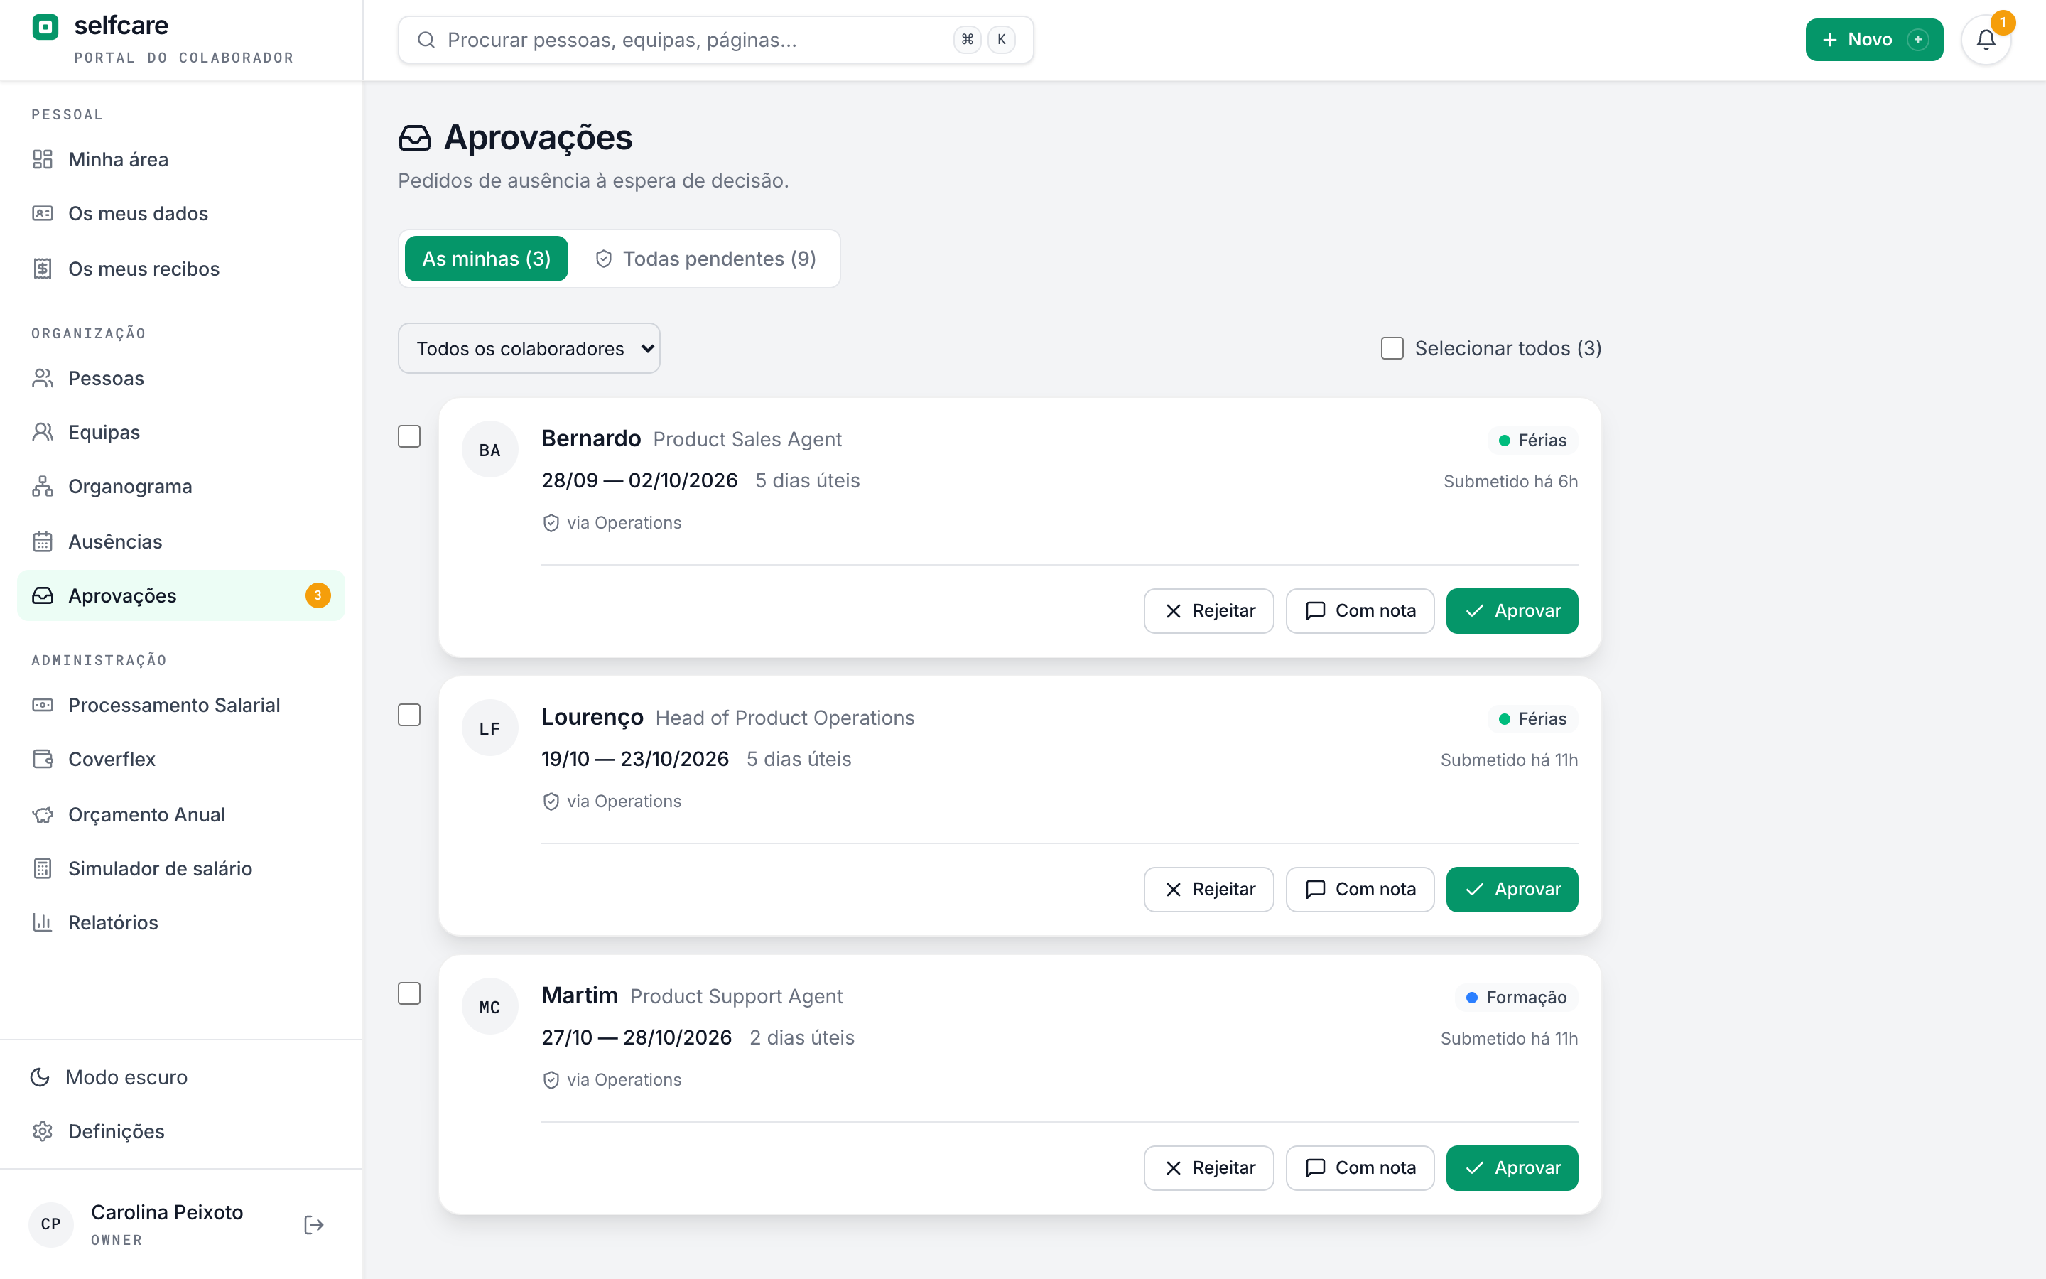Add a note to Bernardo's request
2046x1279 pixels.
[1360, 611]
